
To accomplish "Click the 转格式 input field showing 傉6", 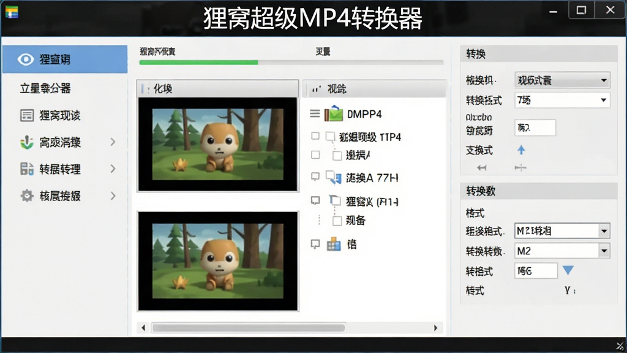I will 536,271.
